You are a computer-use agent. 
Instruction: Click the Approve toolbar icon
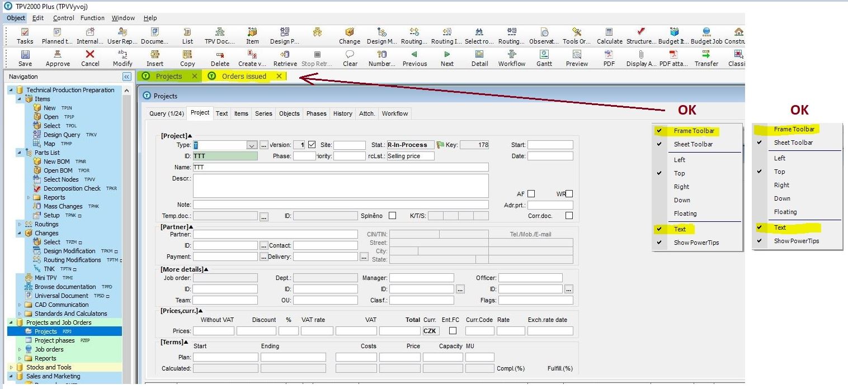(58, 55)
